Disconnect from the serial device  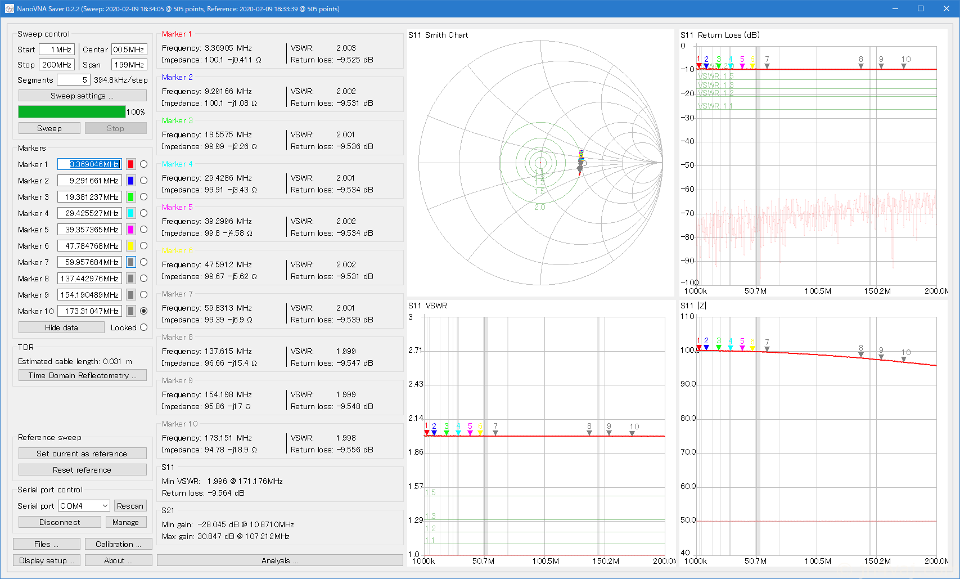pos(60,522)
